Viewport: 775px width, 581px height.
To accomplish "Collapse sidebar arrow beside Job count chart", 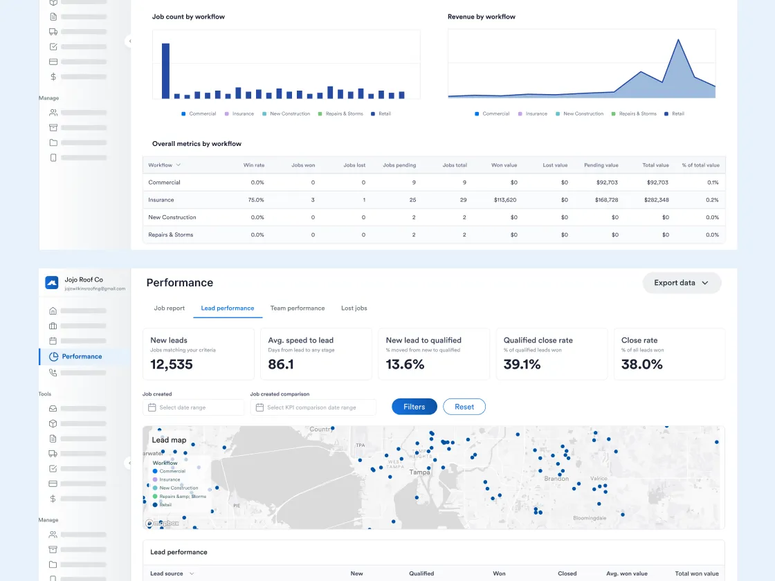I will coord(129,41).
